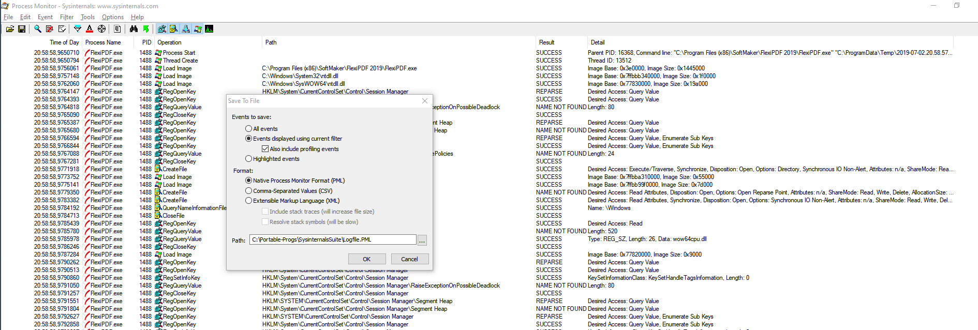Choose Comma-Separated Values (CSV) format
Image resolution: width=978 pixels, height=330 pixels.
click(x=289, y=191)
